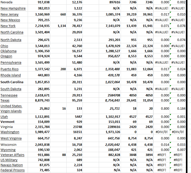Select cell containing 1,134
The height and width of the screenshot is (173, 191).
pos(58,26)
